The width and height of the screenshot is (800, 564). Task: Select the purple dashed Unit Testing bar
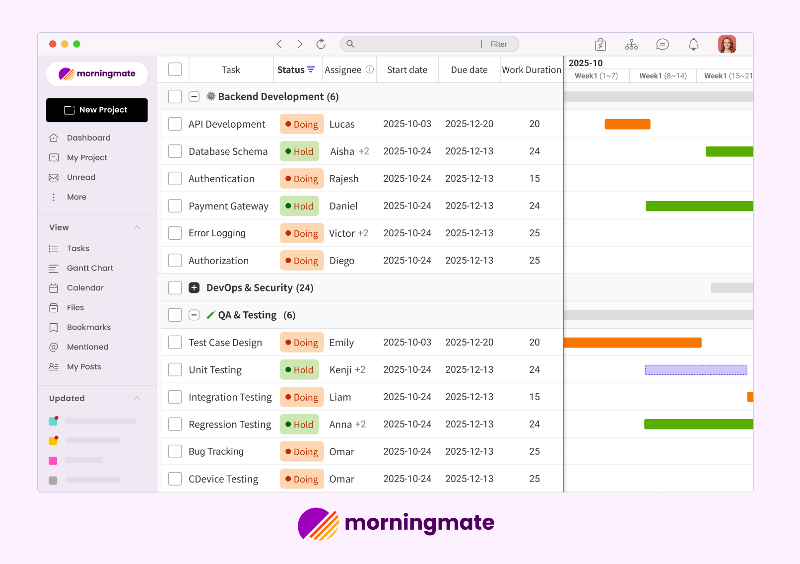tap(696, 370)
